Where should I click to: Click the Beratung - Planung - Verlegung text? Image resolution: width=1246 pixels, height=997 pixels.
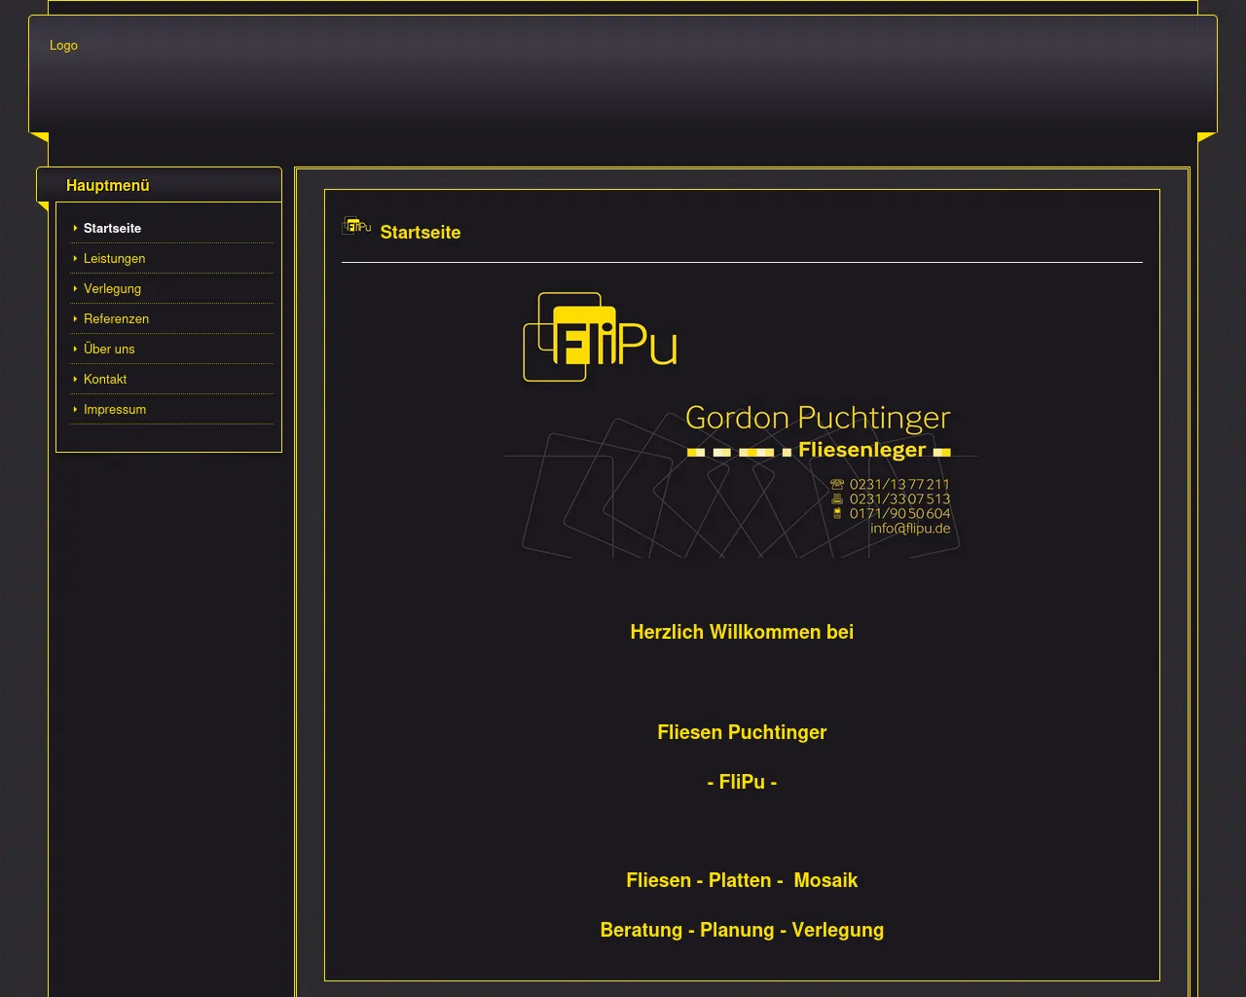(x=741, y=930)
